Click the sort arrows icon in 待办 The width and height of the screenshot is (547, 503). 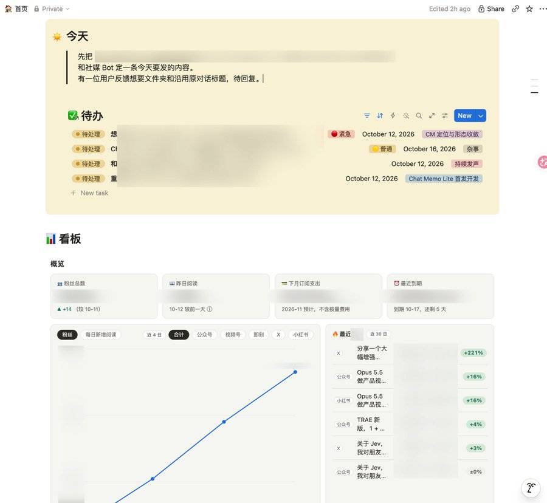(x=380, y=116)
